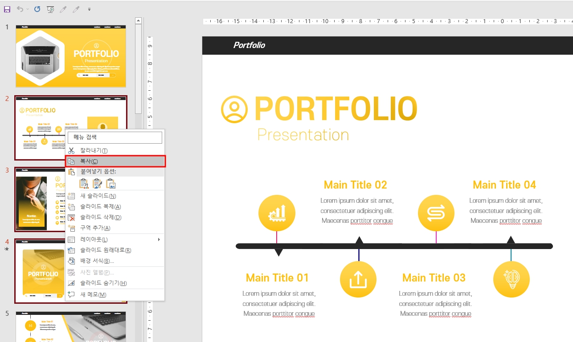Click the thumbnail pane scroll up arrow
Viewport: 573px width, 342px height.
coord(138,20)
